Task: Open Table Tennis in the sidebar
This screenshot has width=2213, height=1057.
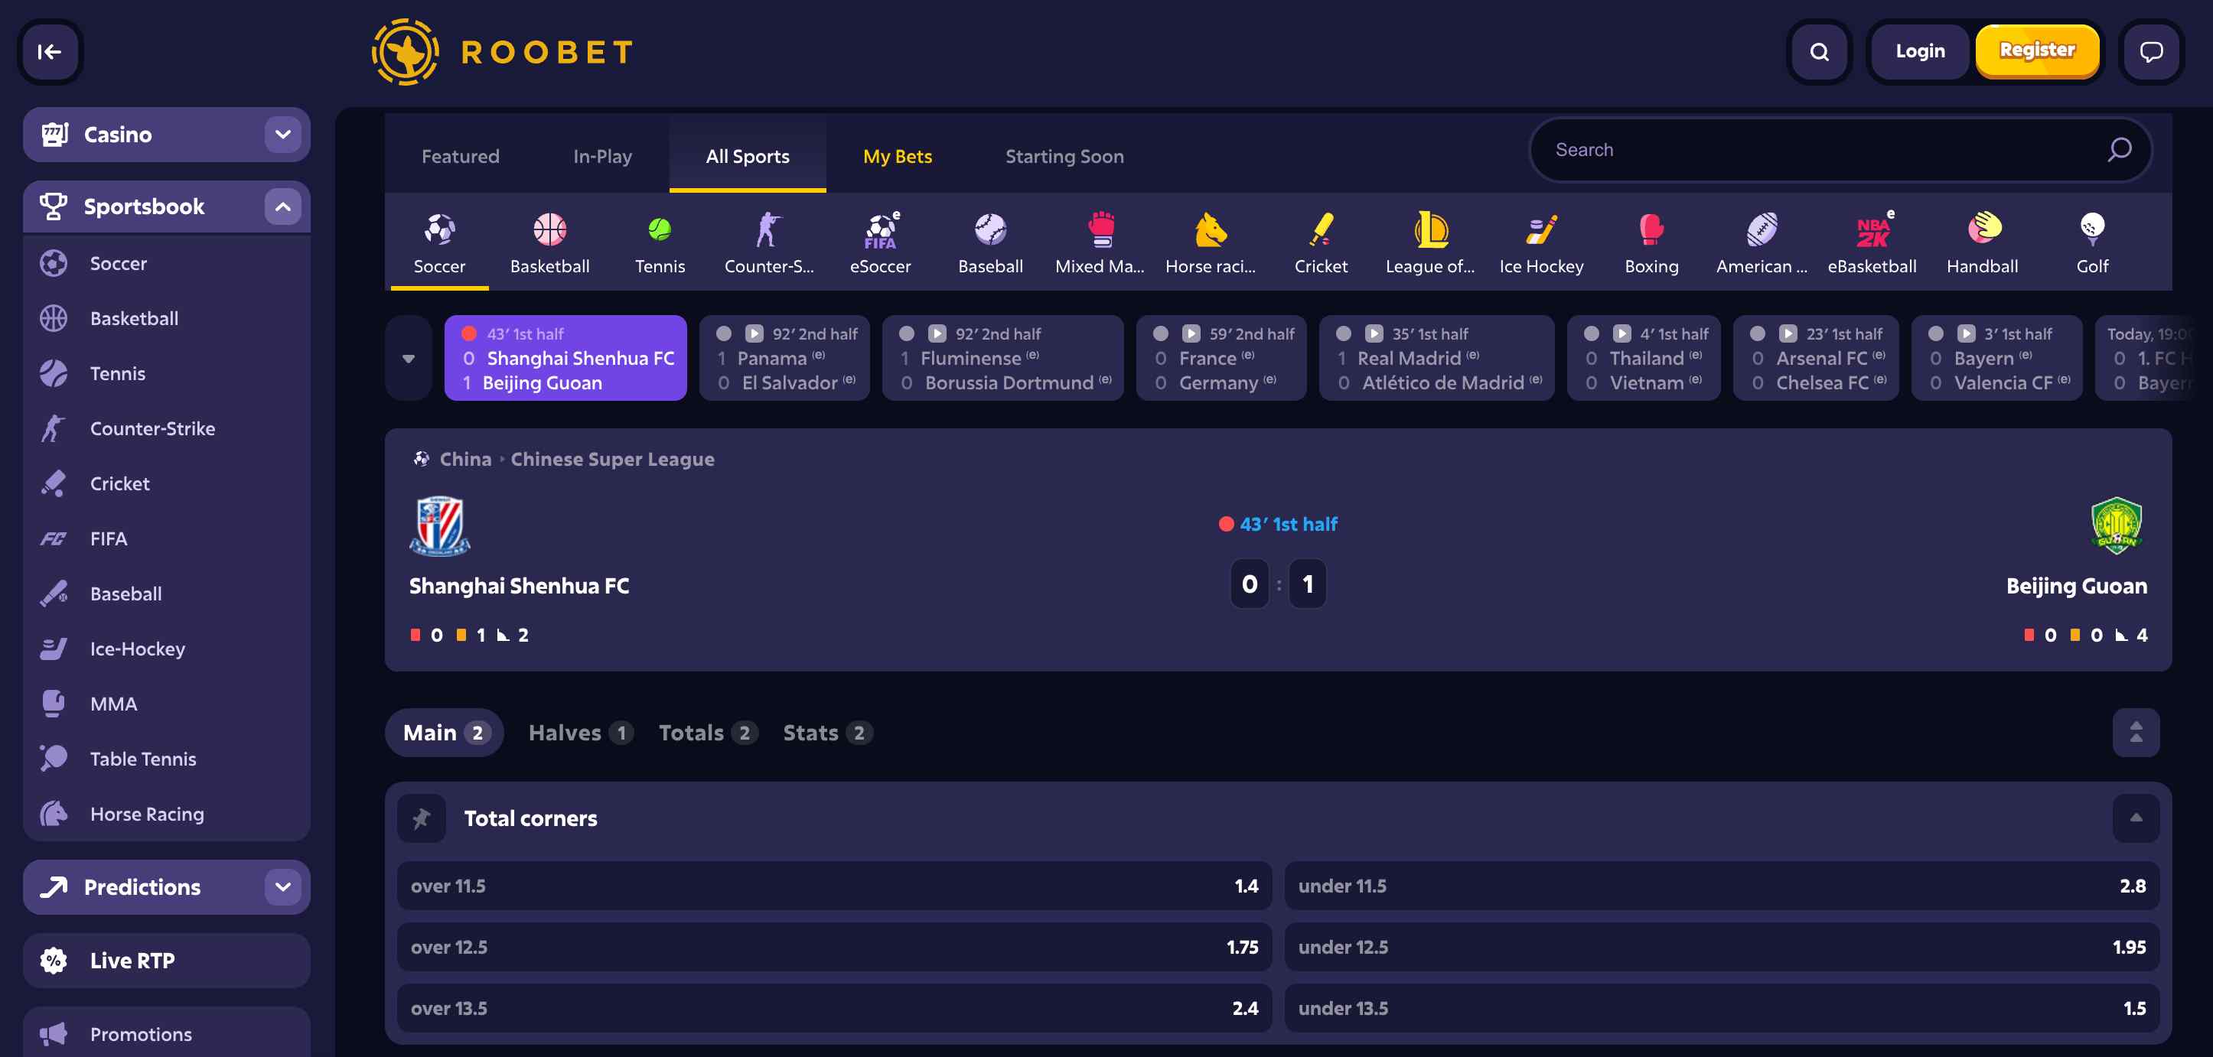Action: point(167,759)
